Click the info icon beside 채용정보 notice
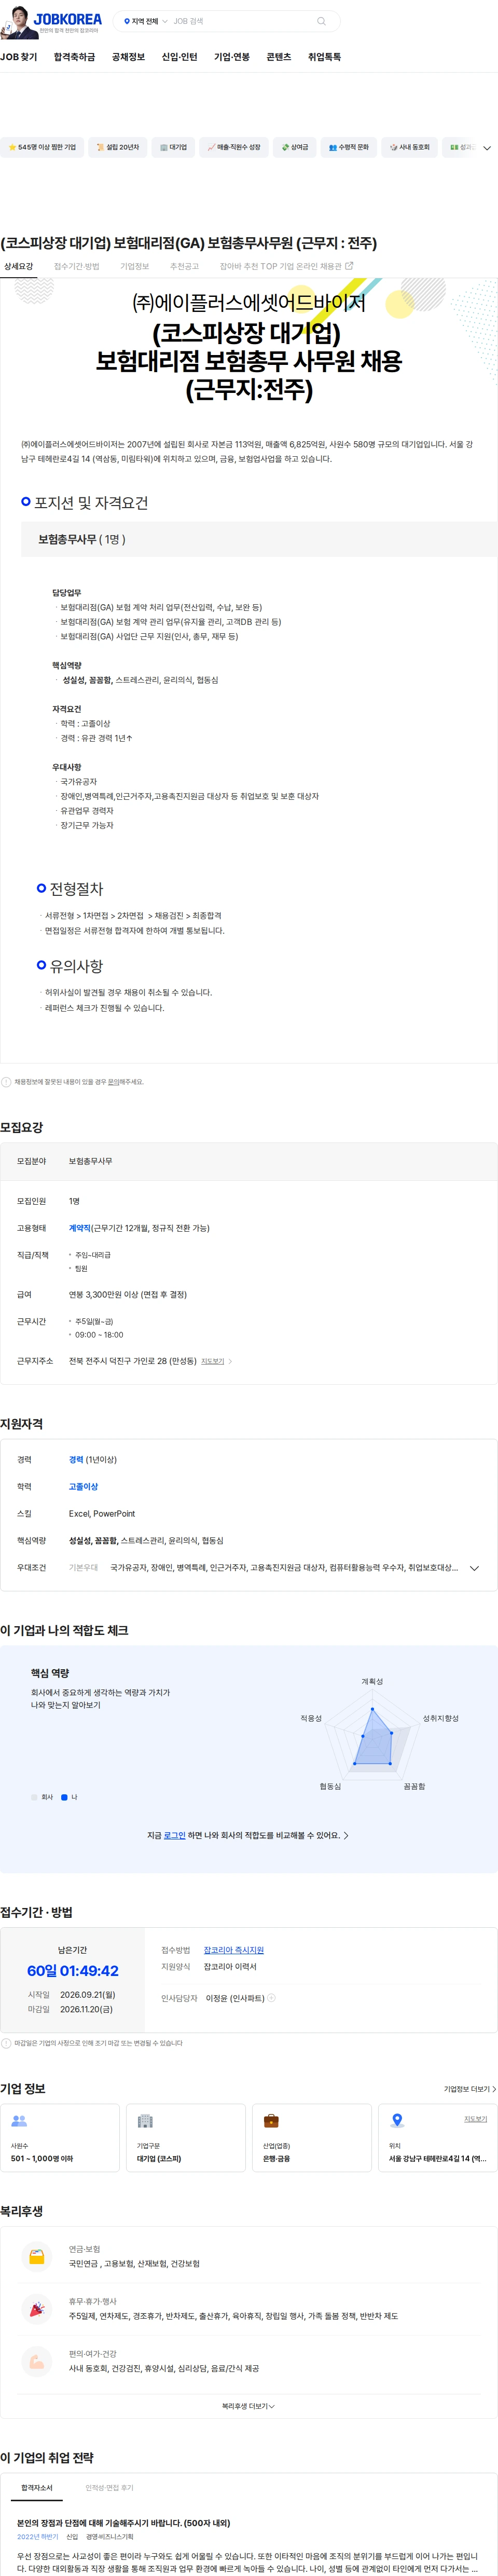The height and width of the screenshot is (2576, 498). 6,1082
